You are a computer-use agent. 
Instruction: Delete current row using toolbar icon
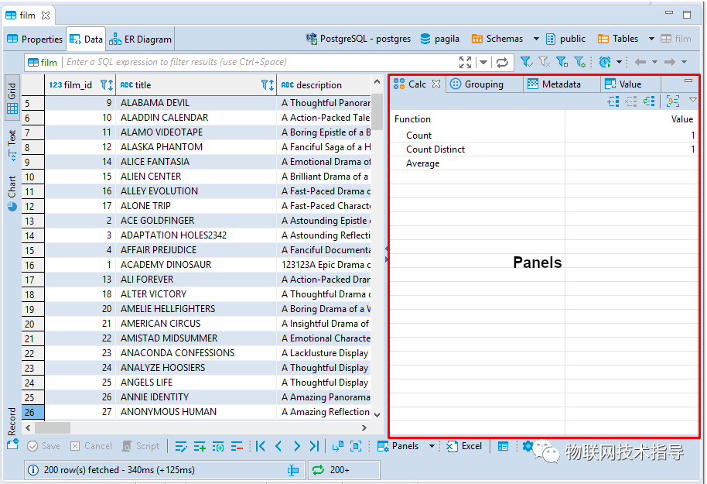point(237,447)
